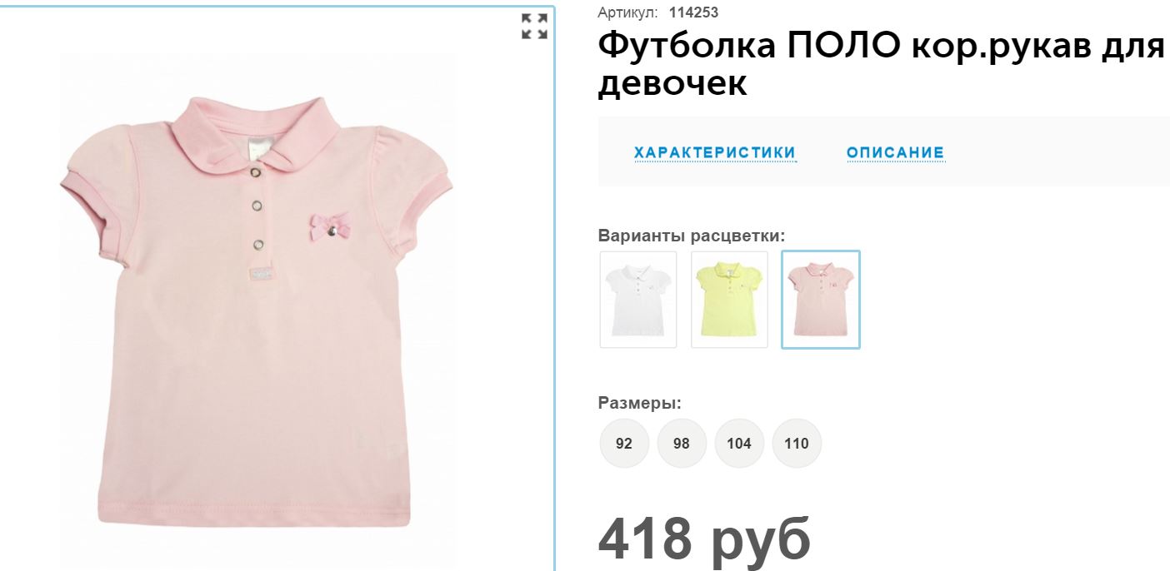The image size is (1170, 571).
Task: Choose the yellow polo color thumbnail
Action: [x=729, y=300]
